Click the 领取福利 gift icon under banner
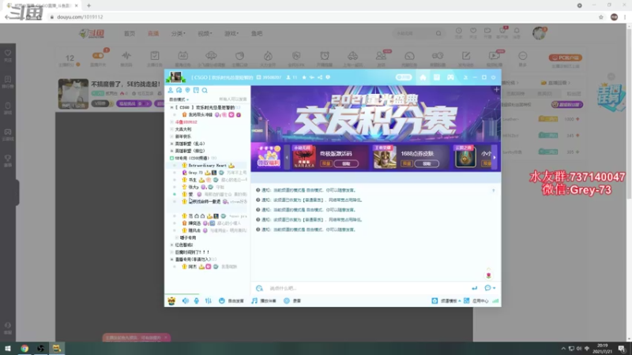 (x=269, y=156)
